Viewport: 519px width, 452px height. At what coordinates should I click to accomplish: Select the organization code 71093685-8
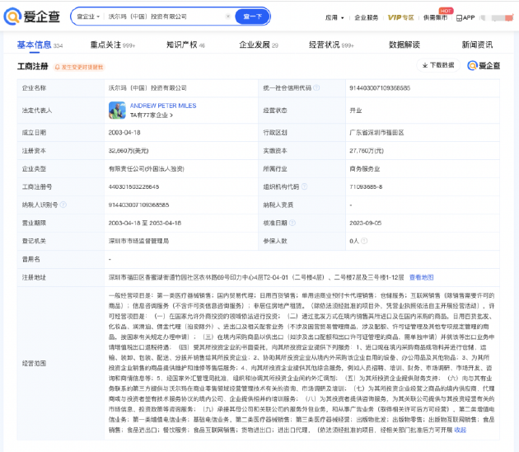[x=366, y=187]
